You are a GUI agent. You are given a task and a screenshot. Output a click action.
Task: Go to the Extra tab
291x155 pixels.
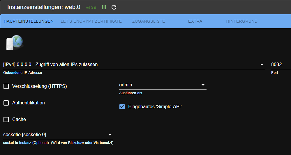coord(195,21)
